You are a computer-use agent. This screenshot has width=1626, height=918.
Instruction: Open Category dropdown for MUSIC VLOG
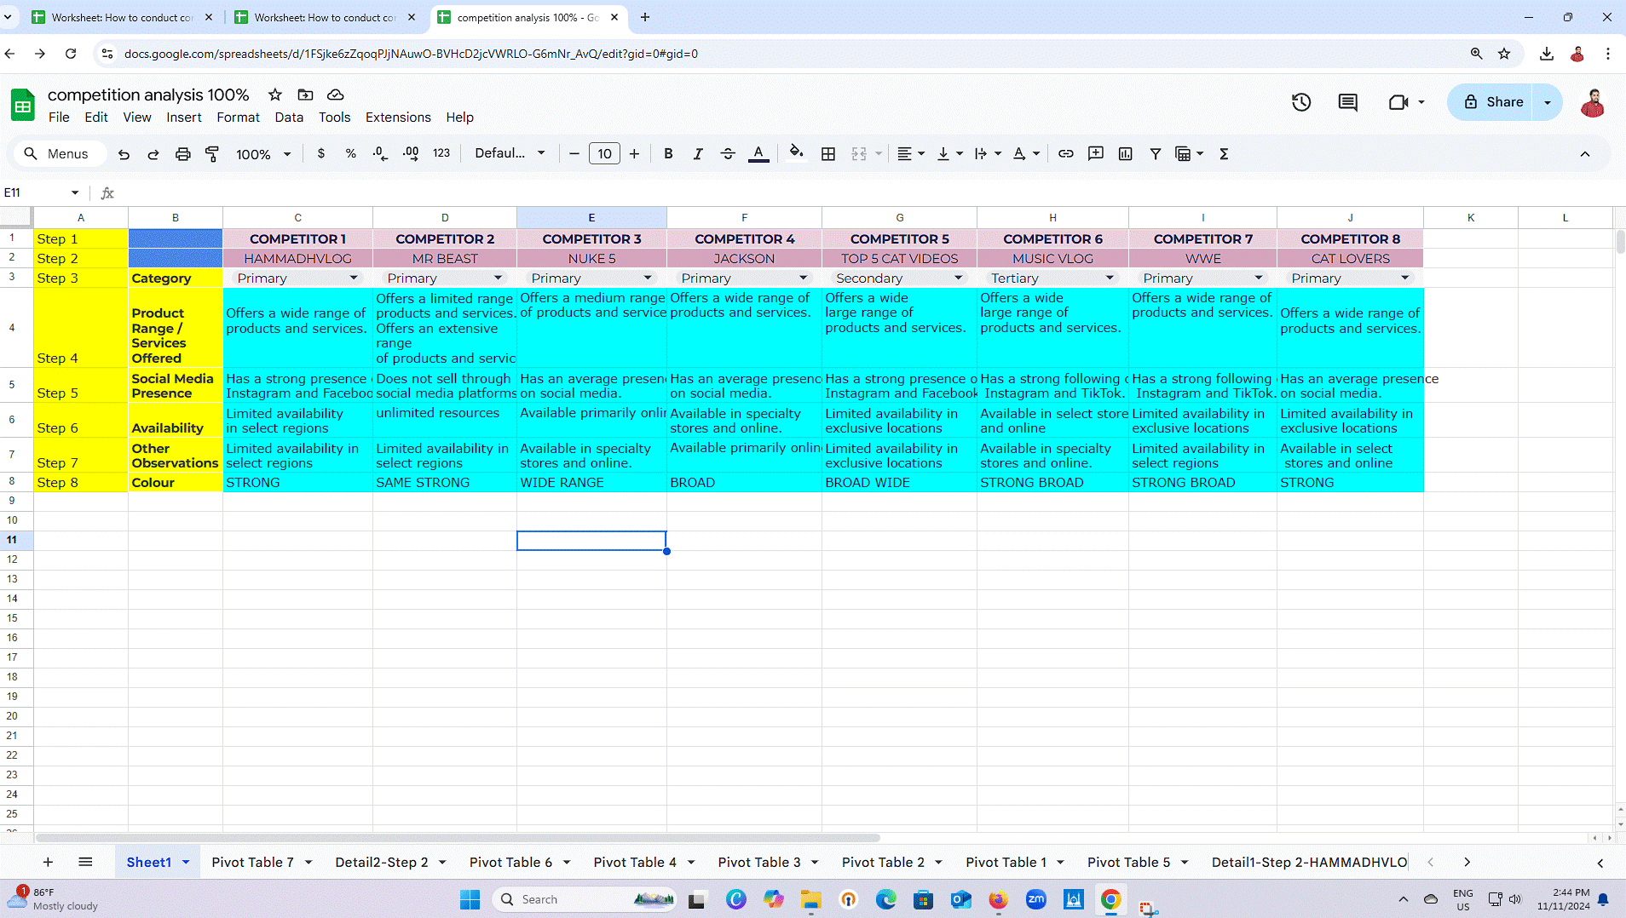[x=1110, y=278]
